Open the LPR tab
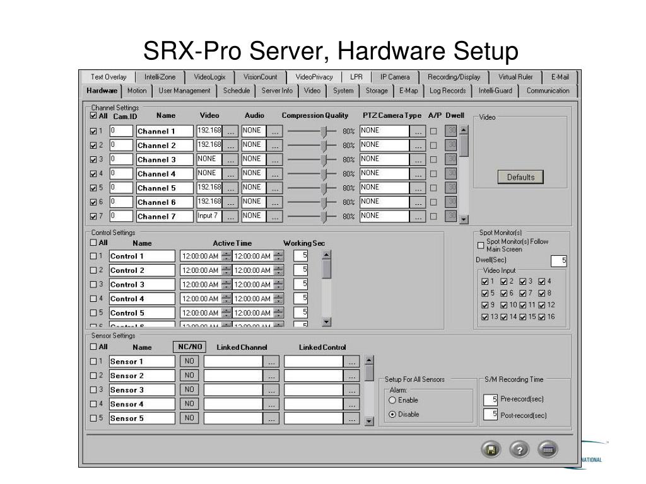 356,77
